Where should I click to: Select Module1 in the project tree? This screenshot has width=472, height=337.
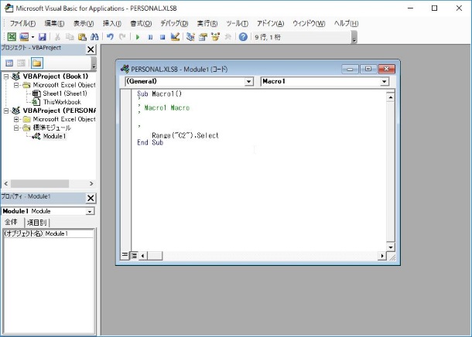(x=54, y=136)
